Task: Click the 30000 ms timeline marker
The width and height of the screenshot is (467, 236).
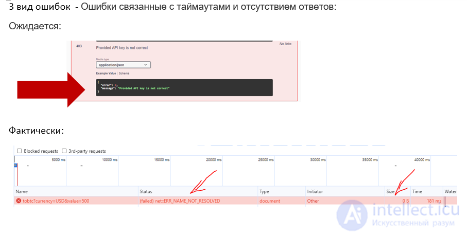Action: (318, 160)
